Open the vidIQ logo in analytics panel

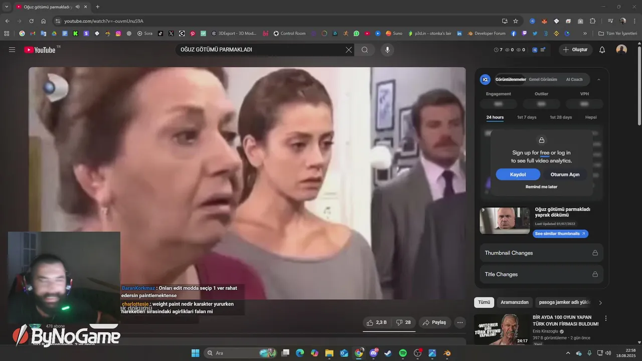click(x=485, y=79)
